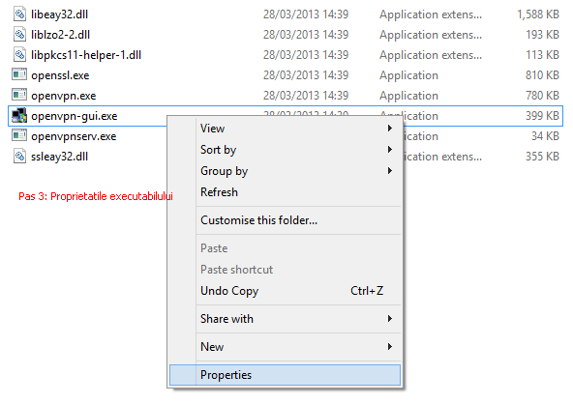Expand the Sort by submenu arrow

[390, 150]
